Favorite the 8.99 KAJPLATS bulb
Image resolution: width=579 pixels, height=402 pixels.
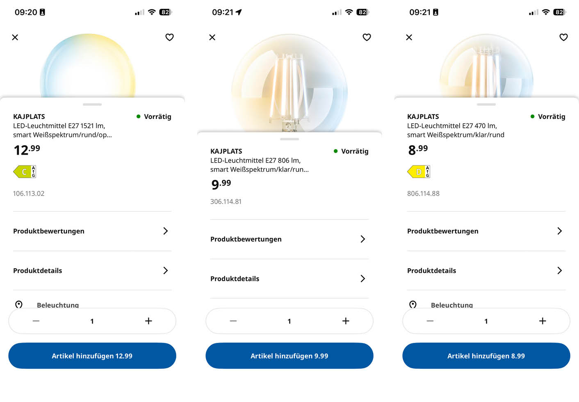[563, 37]
